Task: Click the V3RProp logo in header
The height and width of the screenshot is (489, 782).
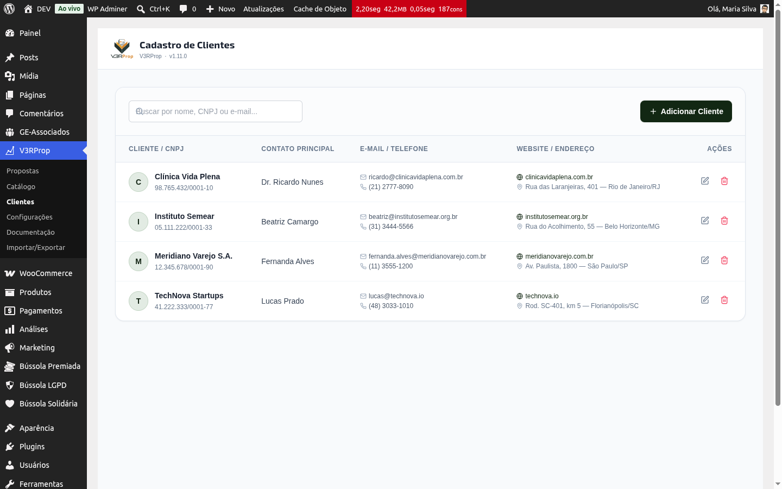Action: [x=122, y=49]
